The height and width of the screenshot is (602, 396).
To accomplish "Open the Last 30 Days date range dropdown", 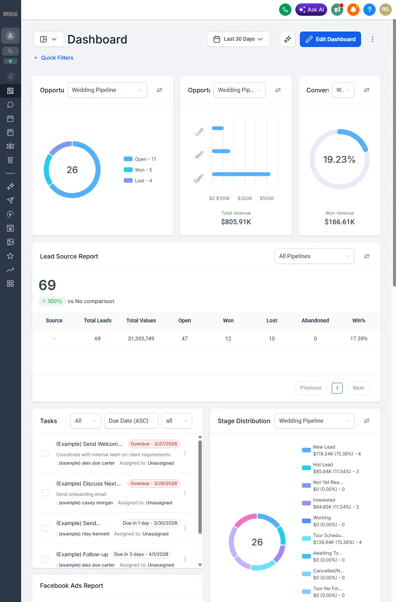I will (x=238, y=39).
